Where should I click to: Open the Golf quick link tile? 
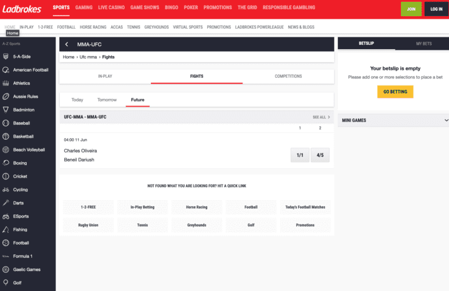pyautogui.click(x=251, y=225)
